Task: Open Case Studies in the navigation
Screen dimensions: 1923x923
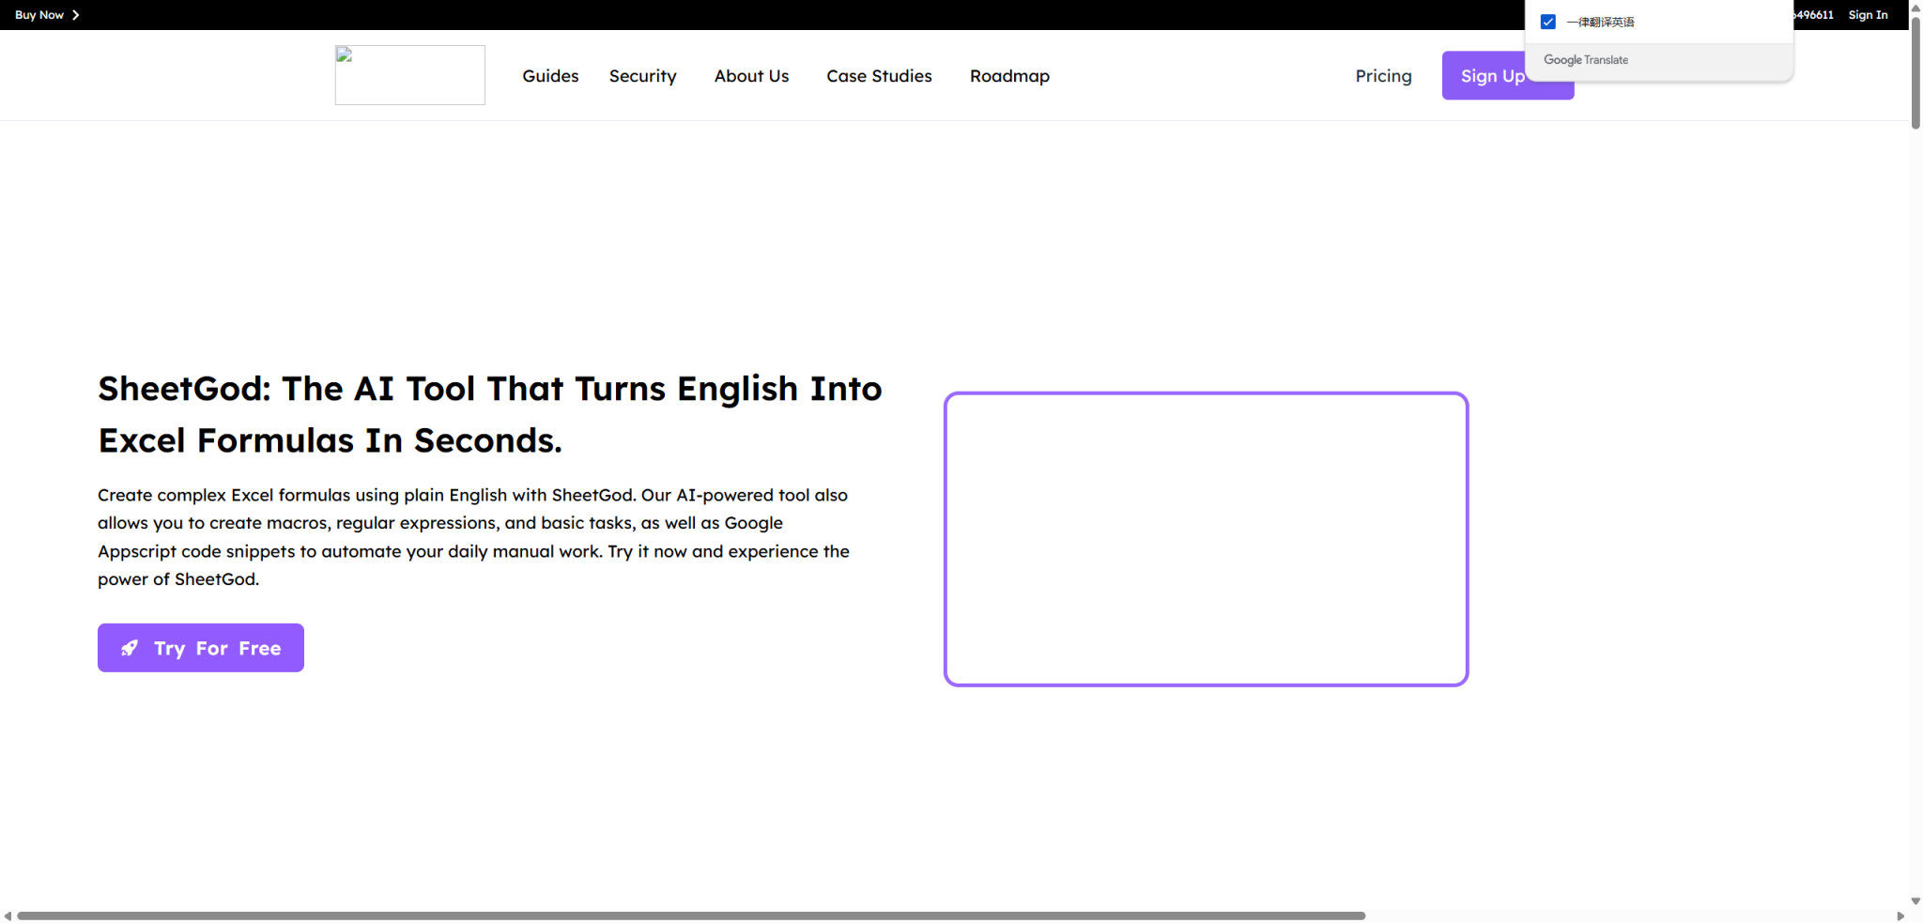Action: (879, 76)
